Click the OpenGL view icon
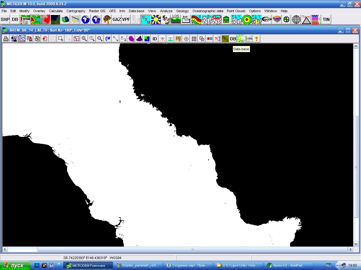 [x=267, y=19]
